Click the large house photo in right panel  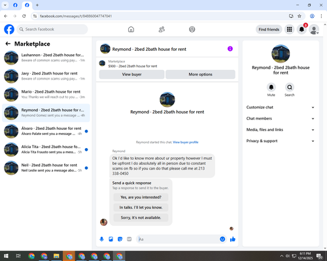coord(281,54)
